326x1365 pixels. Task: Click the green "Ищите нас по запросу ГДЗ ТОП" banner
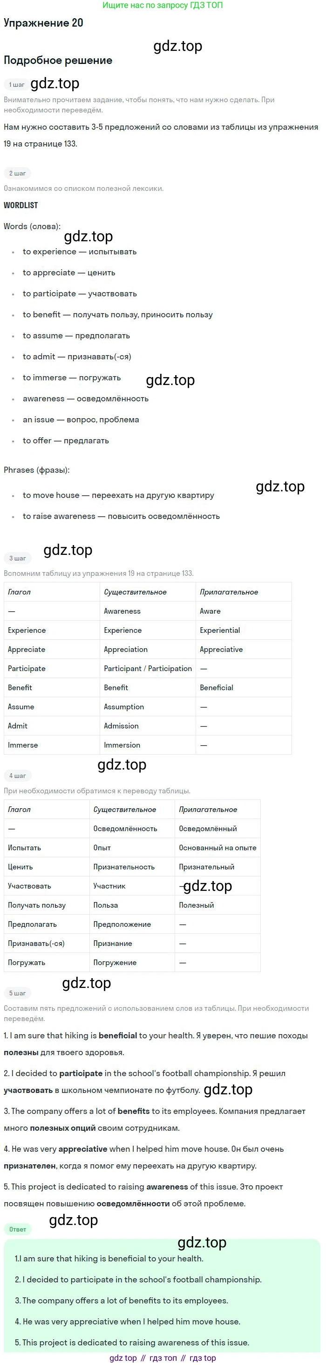[x=163, y=5]
